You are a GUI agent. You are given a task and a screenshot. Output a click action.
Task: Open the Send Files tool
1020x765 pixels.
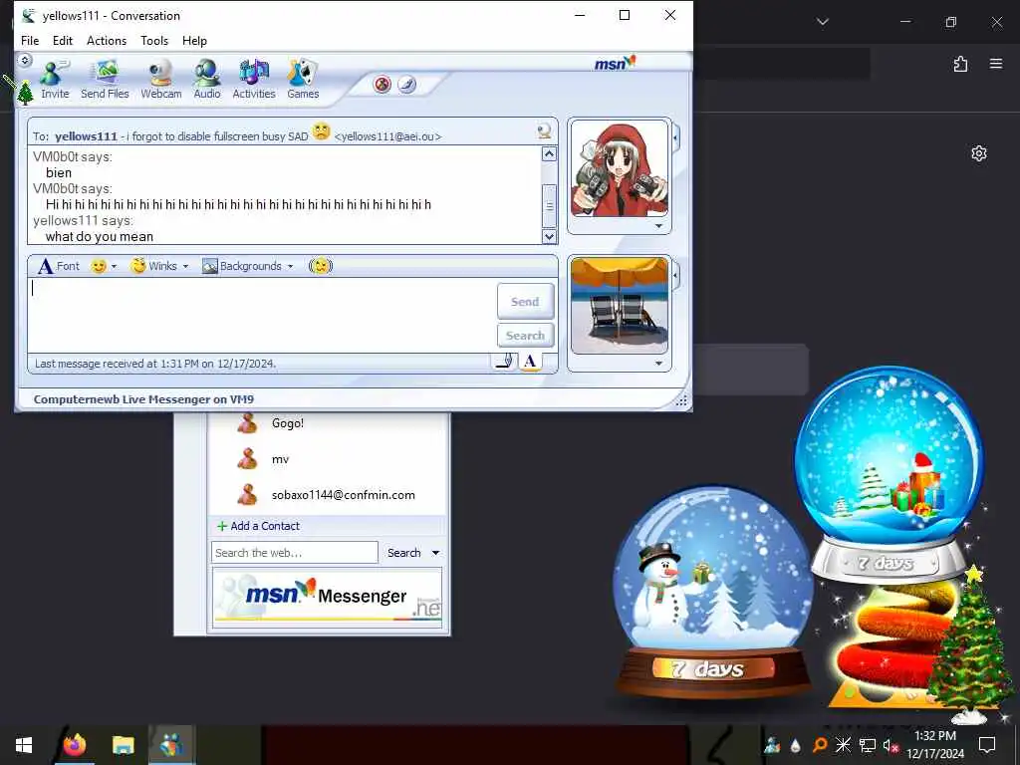(x=105, y=80)
